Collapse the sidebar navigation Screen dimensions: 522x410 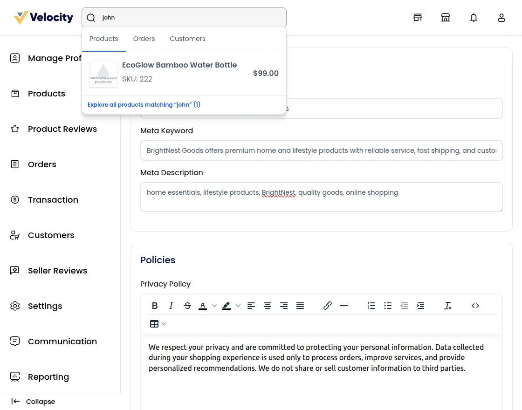(33, 402)
